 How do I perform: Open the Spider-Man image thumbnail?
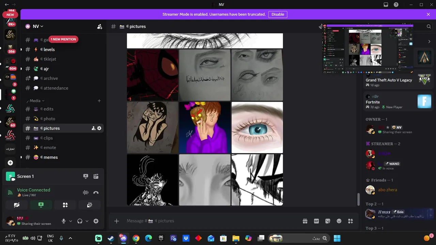[153, 75]
